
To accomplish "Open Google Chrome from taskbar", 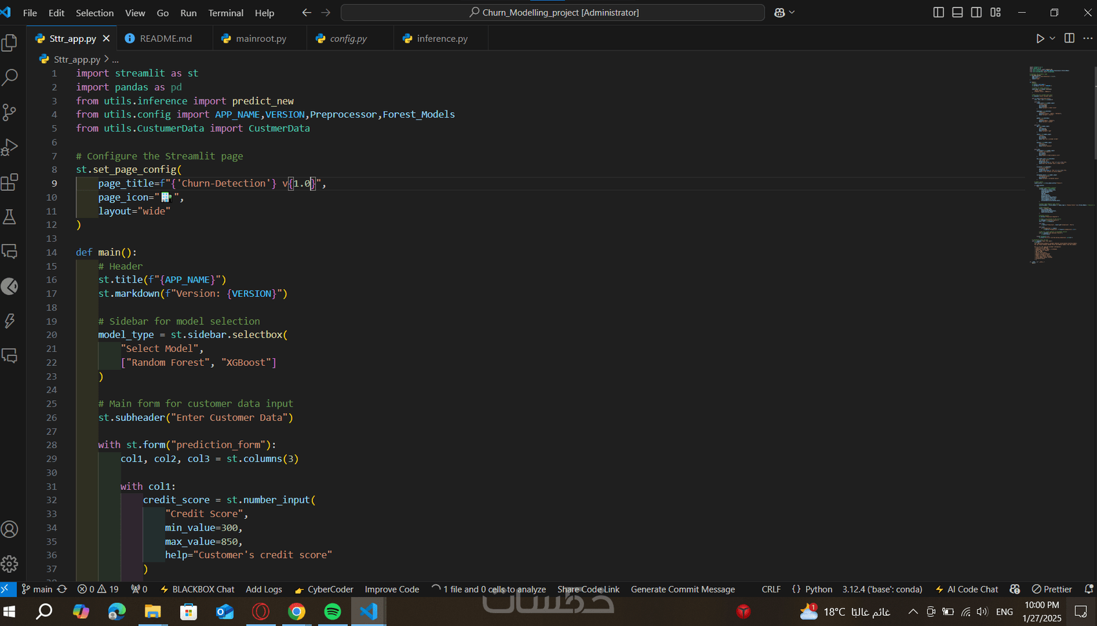I will click(297, 611).
